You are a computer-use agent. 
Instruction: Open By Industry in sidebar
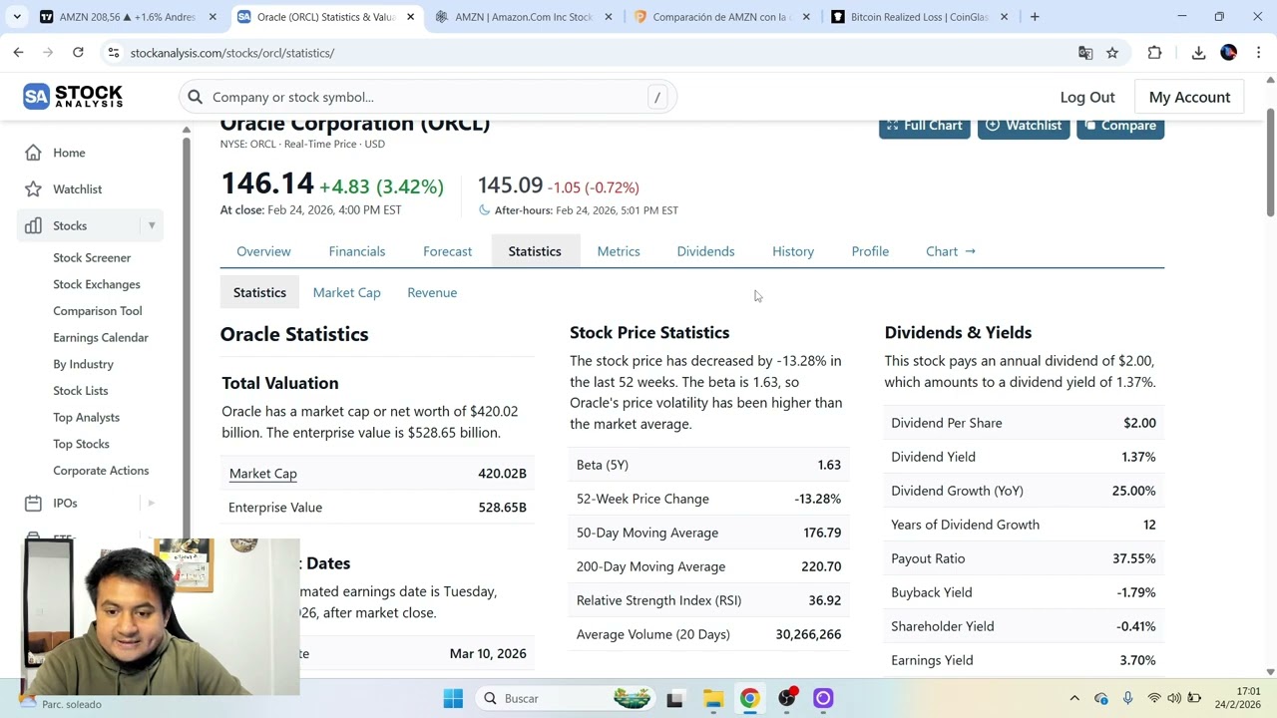click(x=83, y=364)
